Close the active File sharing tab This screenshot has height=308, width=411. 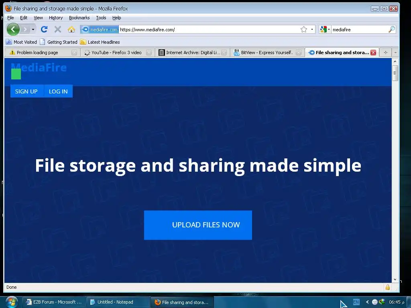coord(373,53)
